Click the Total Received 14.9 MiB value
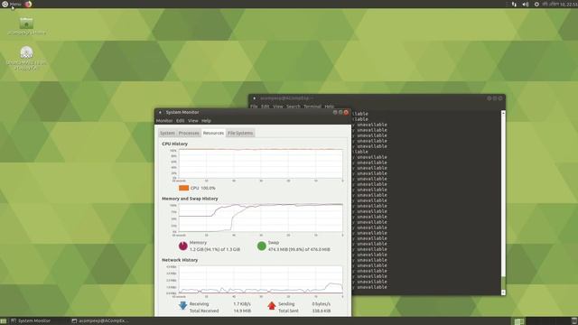This screenshot has height=325, width=578. pos(242,311)
